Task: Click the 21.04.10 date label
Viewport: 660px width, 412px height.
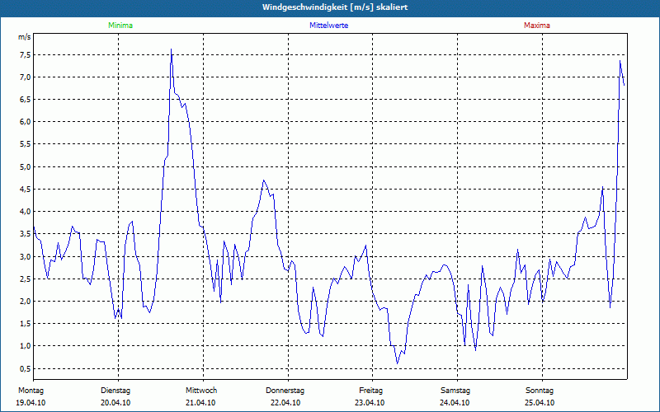Action: 200,403
